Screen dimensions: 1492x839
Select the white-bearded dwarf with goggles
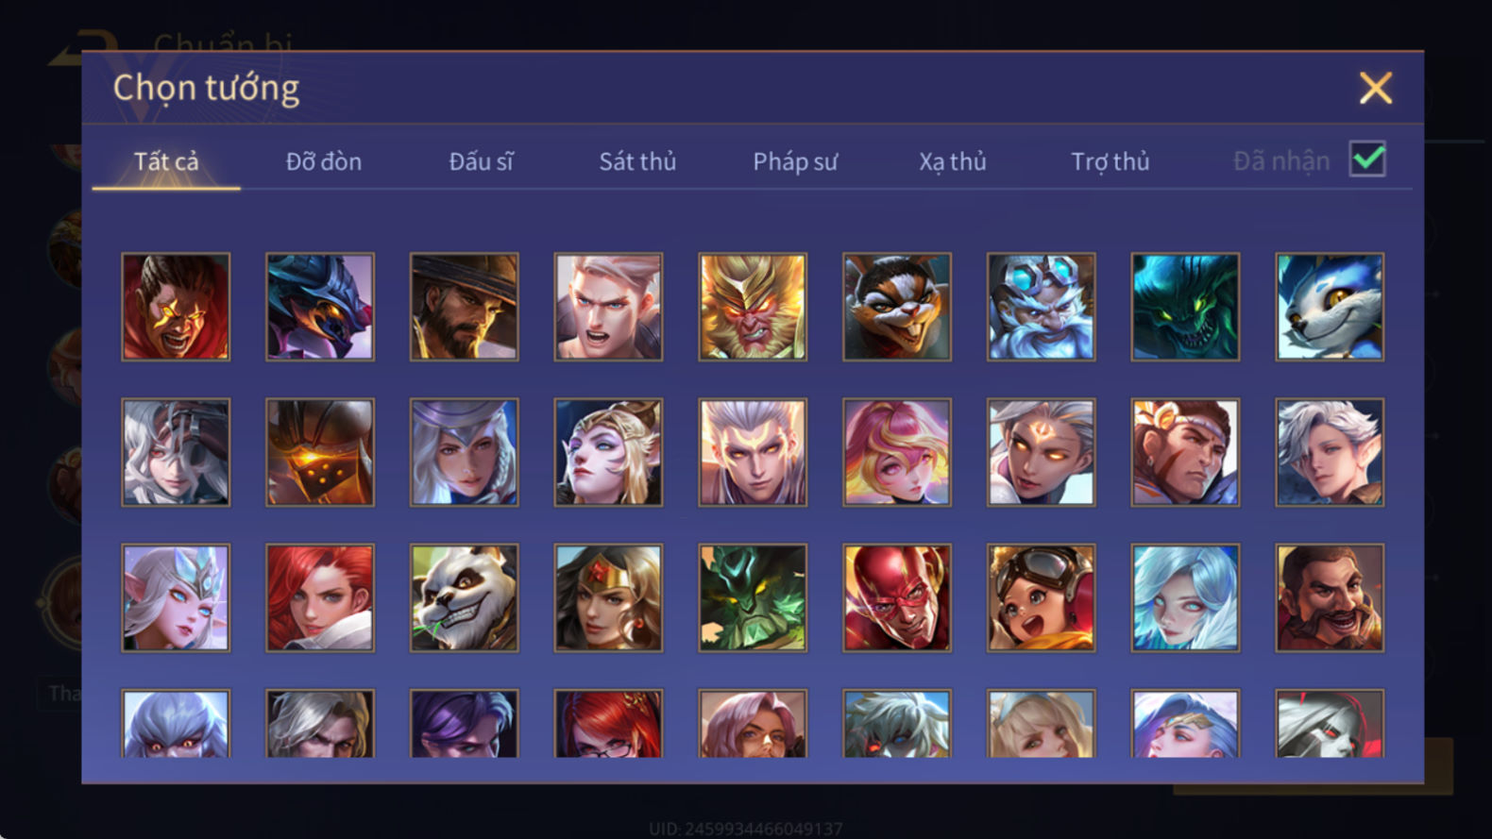pyautogui.click(x=1042, y=307)
